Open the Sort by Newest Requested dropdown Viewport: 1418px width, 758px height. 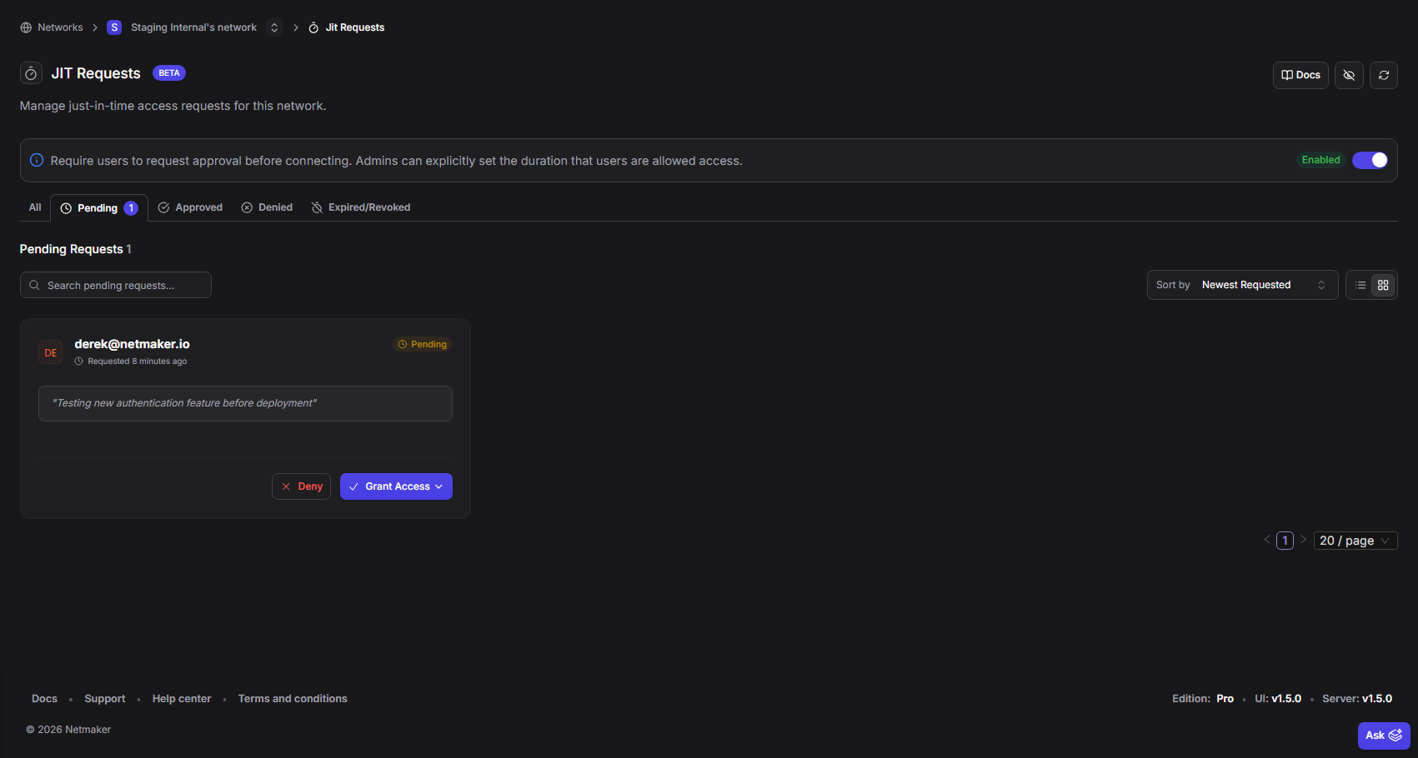(x=1242, y=285)
